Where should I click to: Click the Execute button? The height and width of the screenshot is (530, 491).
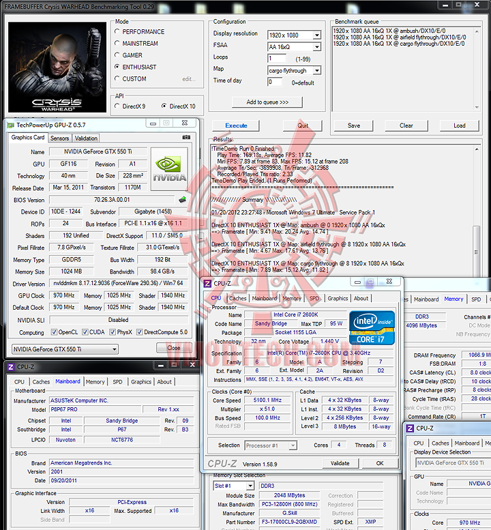point(236,126)
